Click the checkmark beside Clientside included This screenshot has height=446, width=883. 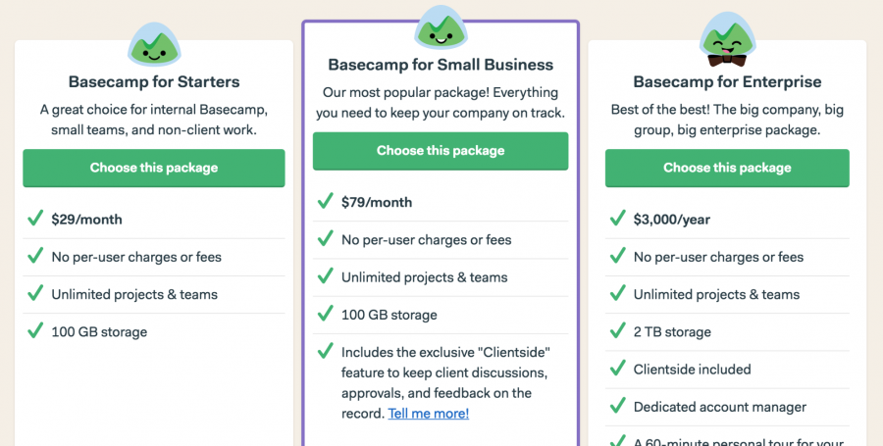(x=618, y=369)
